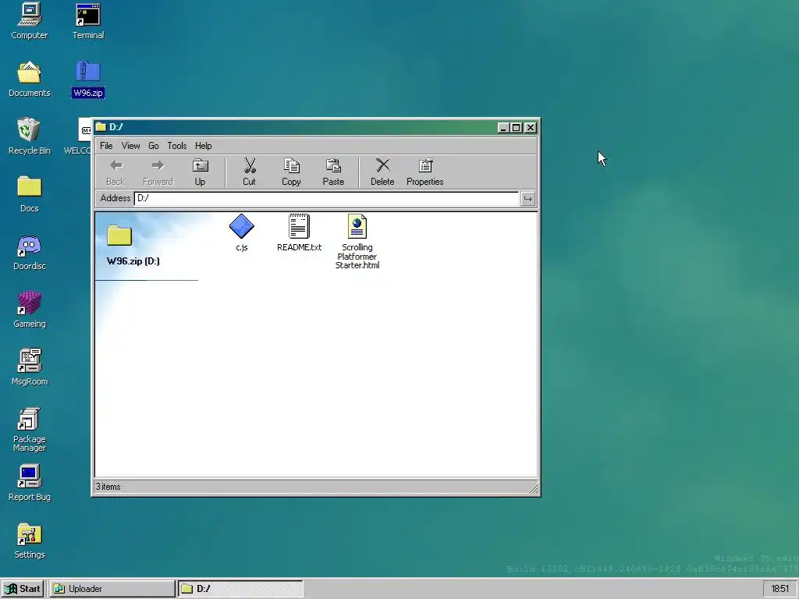Select the Settings desktop shortcut
799x599 pixels.
pyautogui.click(x=30, y=541)
